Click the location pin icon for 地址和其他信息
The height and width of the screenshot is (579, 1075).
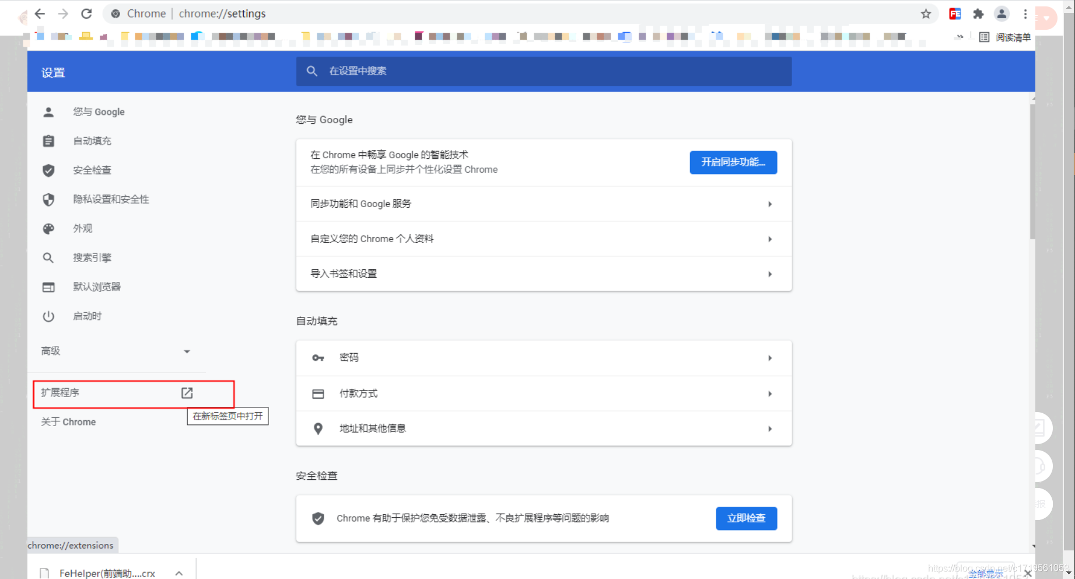click(318, 428)
